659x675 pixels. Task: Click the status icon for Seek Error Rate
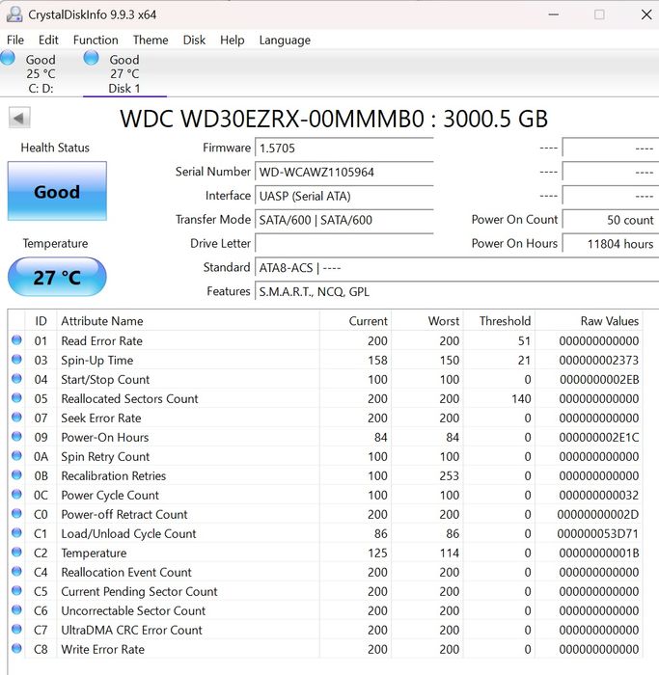[16, 418]
